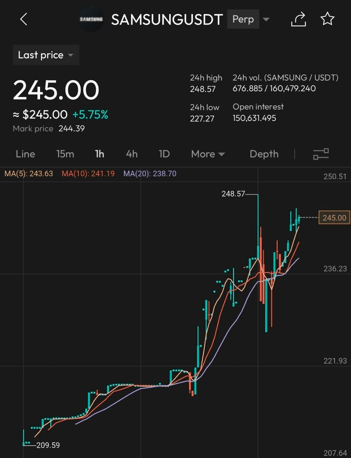Tap the ≈ $245.00 converted price
This screenshot has width=351, height=458.
click(x=40, y=114)
